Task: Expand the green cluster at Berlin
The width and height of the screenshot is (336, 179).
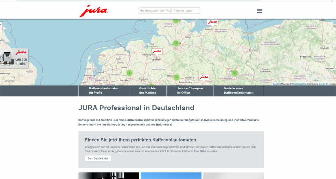Action: coord(235,73)
